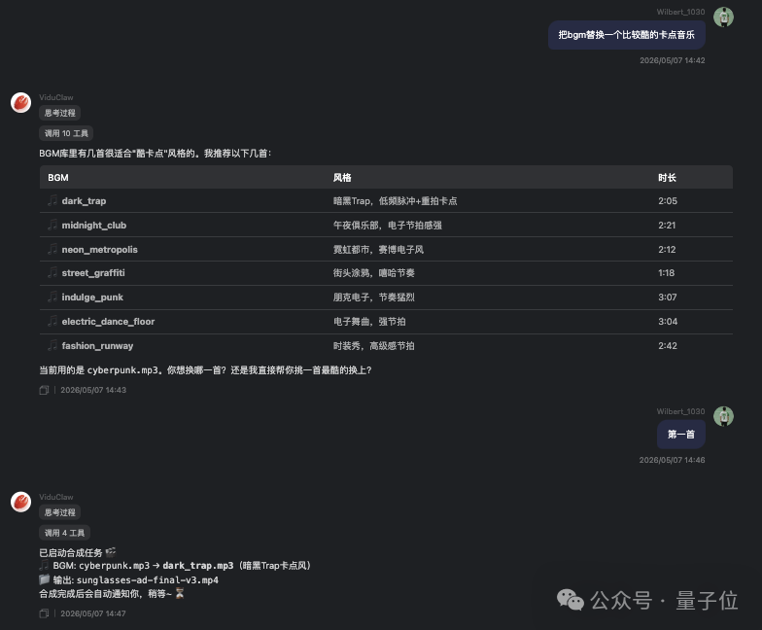
Task: Expand 思考过程 on the BGM list reply
Action: pos(60,113)
